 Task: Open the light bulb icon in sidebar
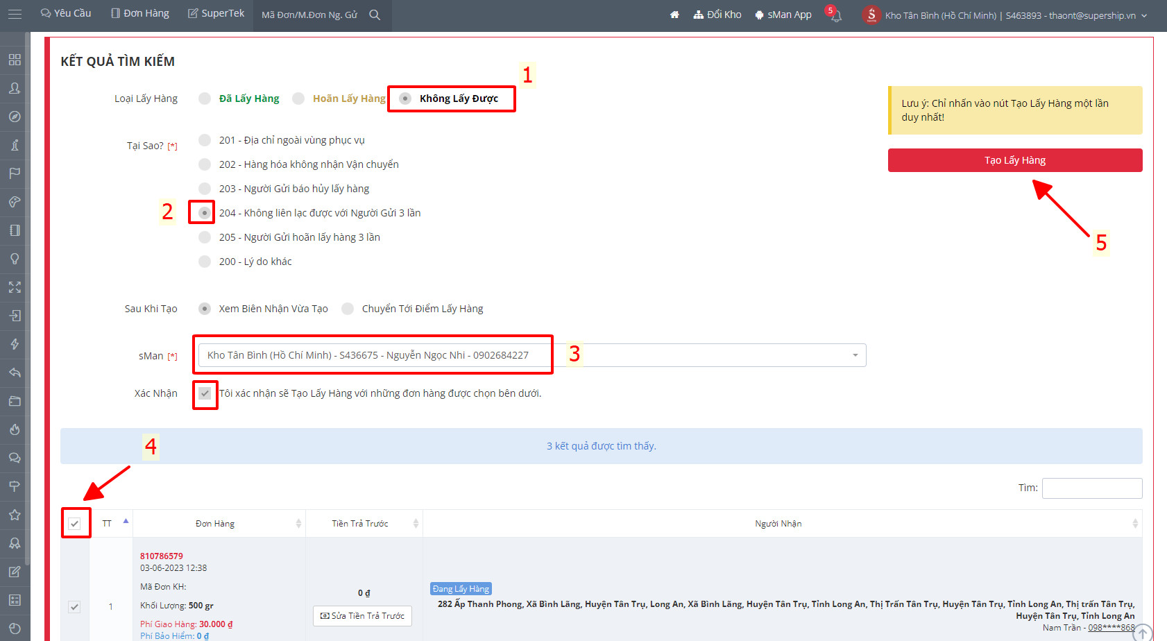pos(15,259)
